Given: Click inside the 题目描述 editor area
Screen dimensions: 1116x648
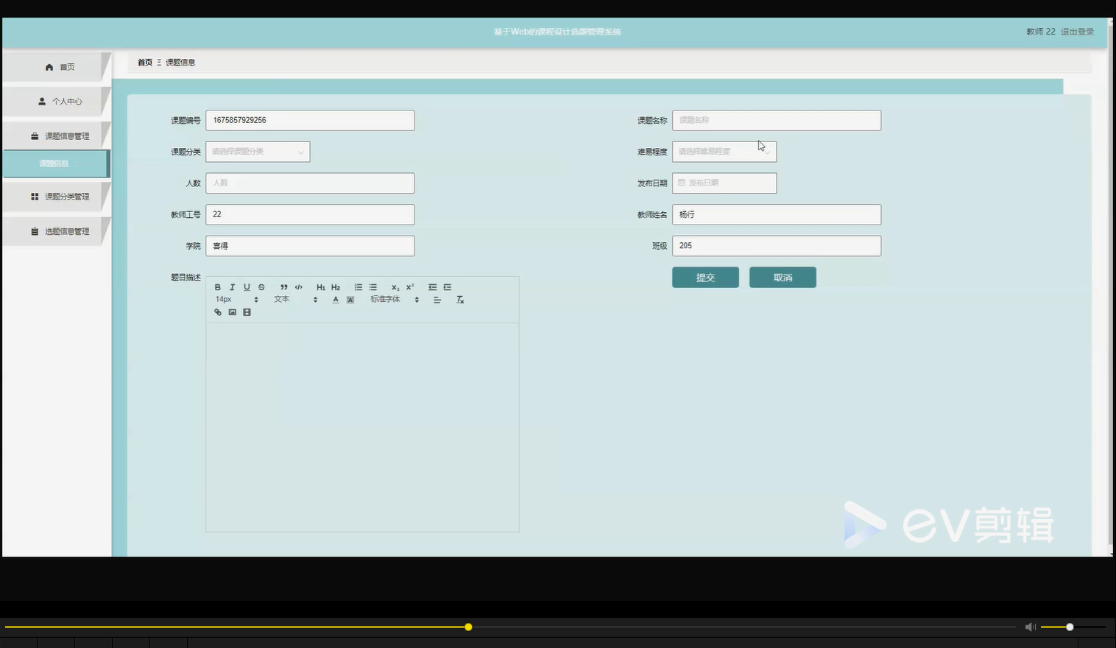Looking at the screenshot, I should pos(362,427).
